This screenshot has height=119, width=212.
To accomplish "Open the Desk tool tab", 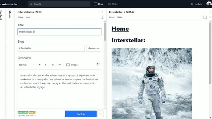I will [x=99, y=4].
